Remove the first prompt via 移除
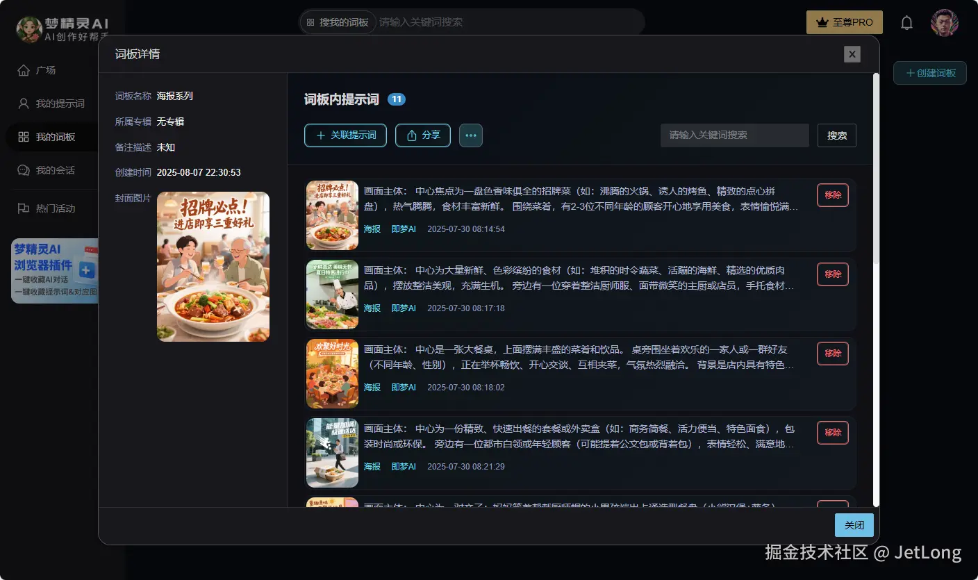The height and width of the screenshot is (580, 978). pyautogui.click(x=832, y=195)
